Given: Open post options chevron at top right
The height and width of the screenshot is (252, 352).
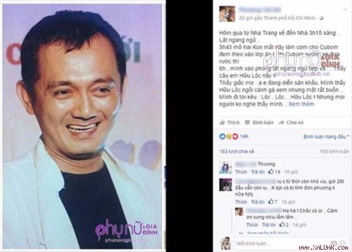Looking at the screenshot, I should coord(345,9).
